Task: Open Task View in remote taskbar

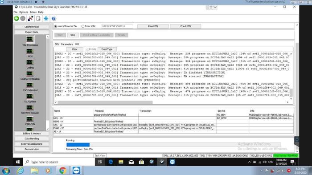Action: click(100, 162)
